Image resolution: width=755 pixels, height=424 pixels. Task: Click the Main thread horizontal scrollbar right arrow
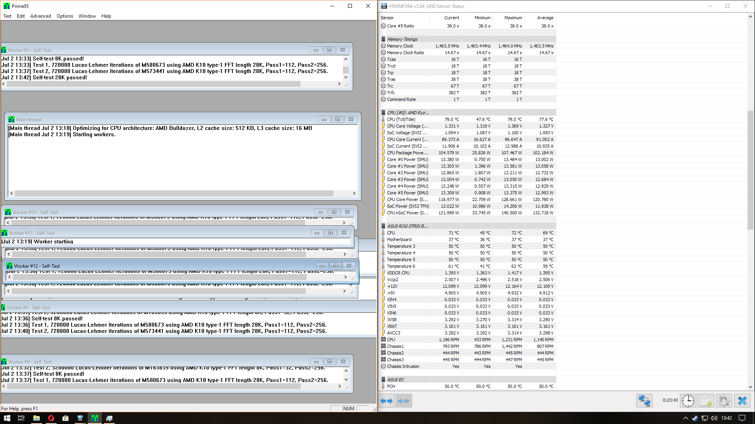click(x=354, y=193)
